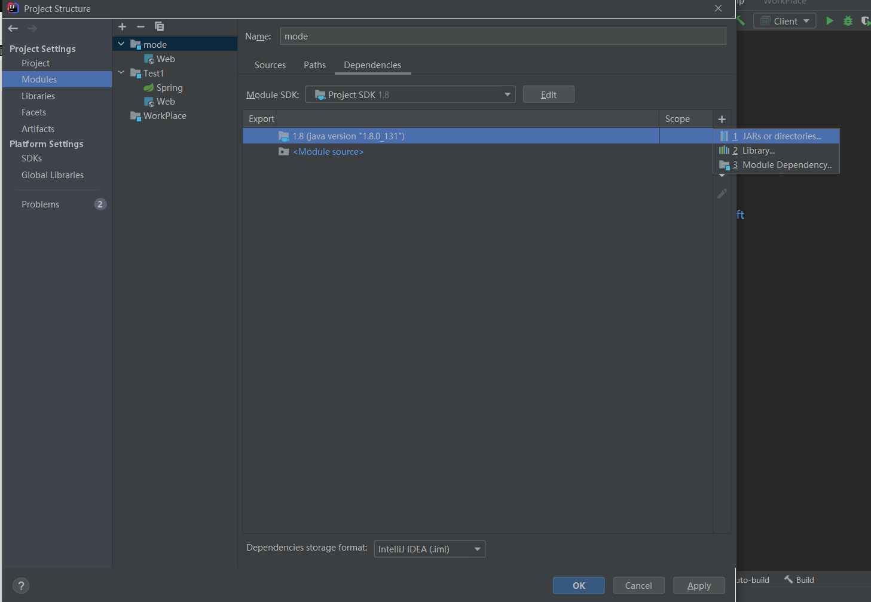The image size is (871, 602).
Task: Click the Edit SDK button
Action: coord(548,94)
